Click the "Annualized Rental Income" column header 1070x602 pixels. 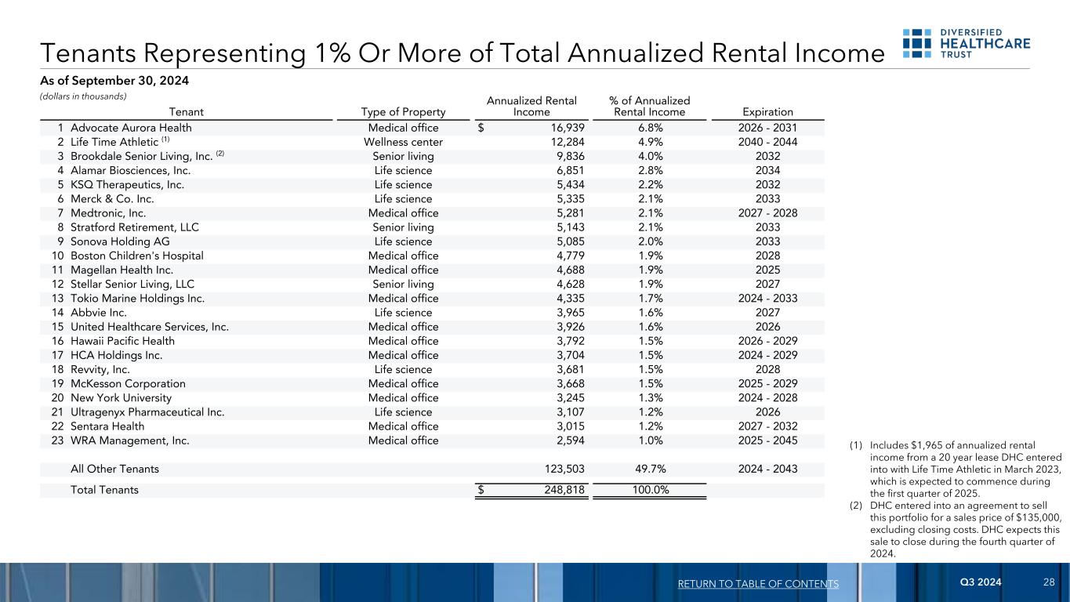point(532,107)
